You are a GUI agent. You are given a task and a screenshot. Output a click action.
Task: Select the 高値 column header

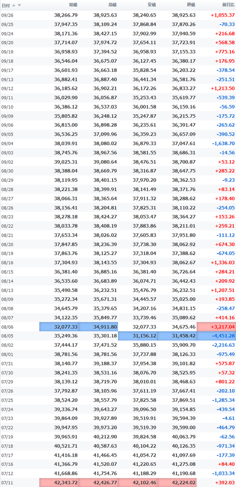pyautogui.click(x=112, y=5)
